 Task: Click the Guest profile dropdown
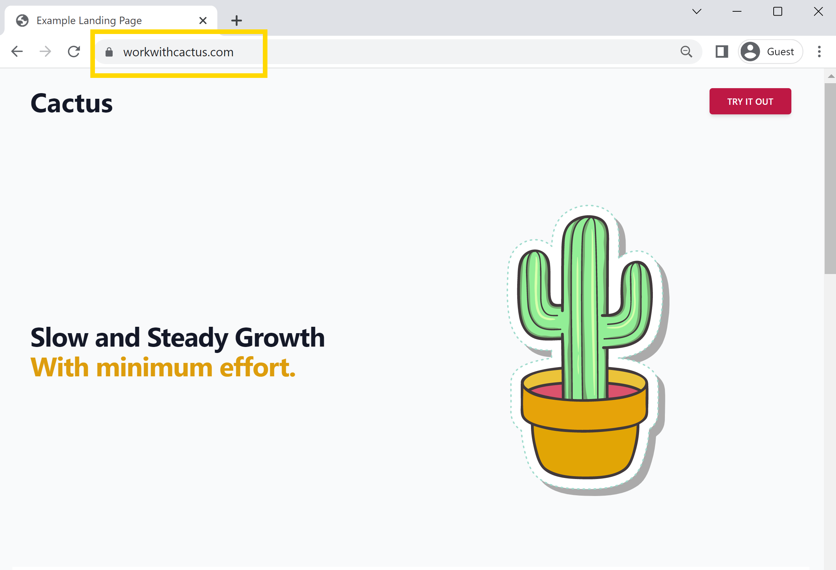pos(769,51)
